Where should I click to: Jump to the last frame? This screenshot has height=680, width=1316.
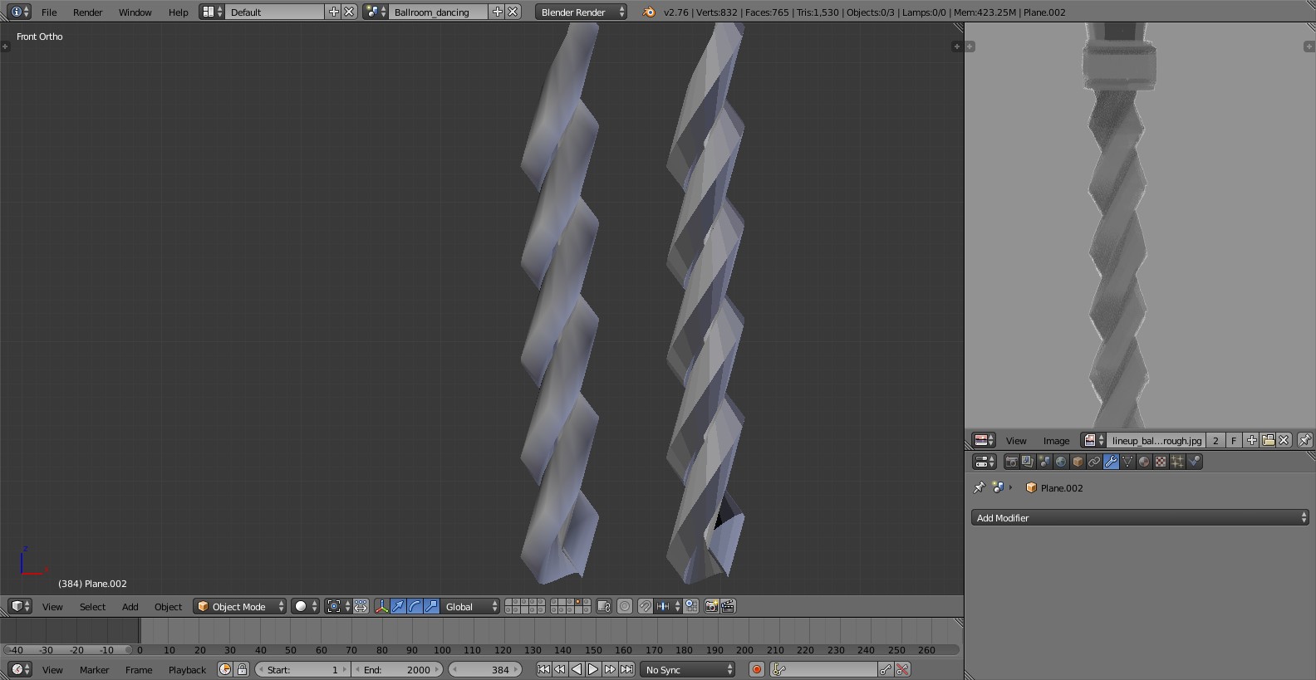(626, 669)
